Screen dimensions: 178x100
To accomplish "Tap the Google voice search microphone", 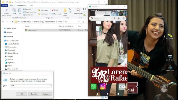I will point(114,18).
